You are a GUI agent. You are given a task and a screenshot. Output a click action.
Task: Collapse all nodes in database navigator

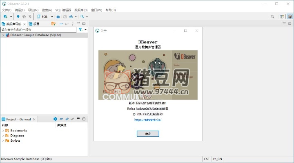tap(61, 24)
